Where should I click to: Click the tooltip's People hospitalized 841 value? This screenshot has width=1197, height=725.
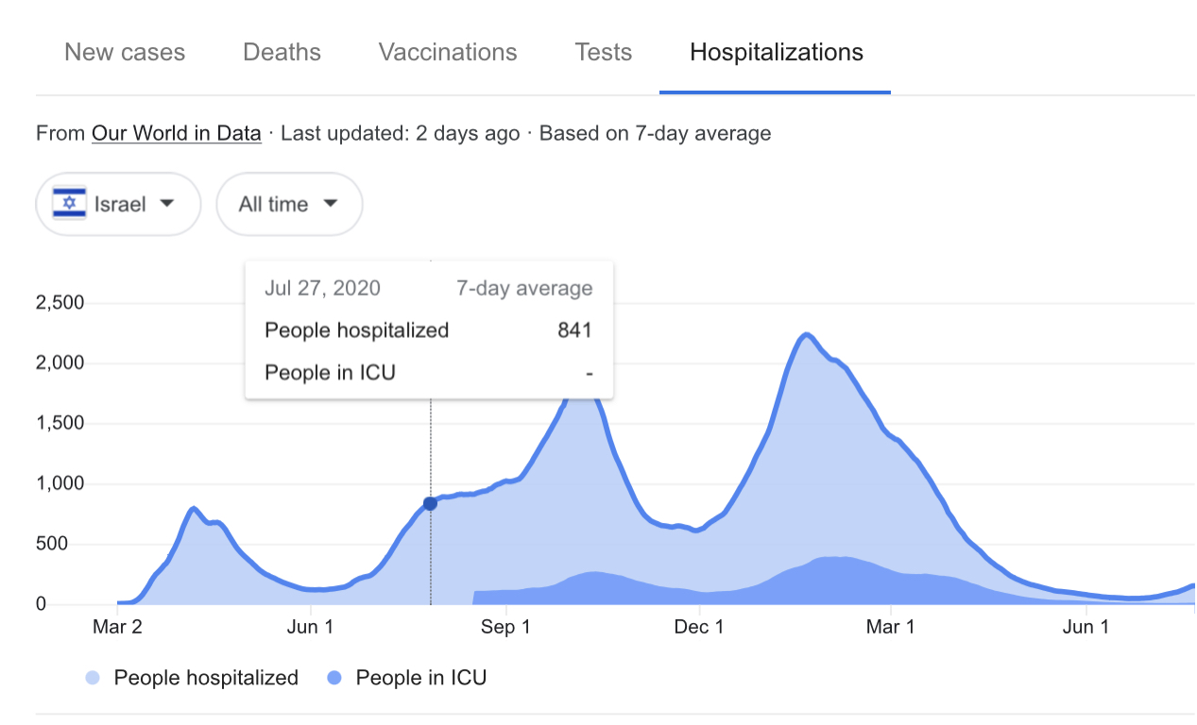(x=574, y=330)
